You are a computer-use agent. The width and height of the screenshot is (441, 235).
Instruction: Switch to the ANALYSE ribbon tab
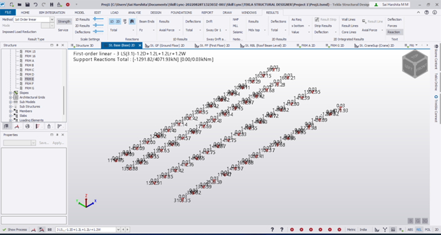(x=134, y=12)
